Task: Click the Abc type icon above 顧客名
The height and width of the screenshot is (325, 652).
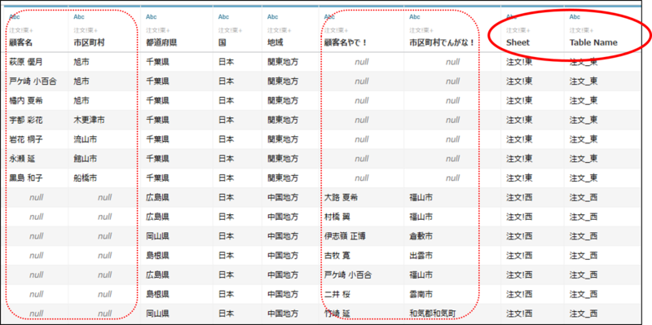Action: 15,17
